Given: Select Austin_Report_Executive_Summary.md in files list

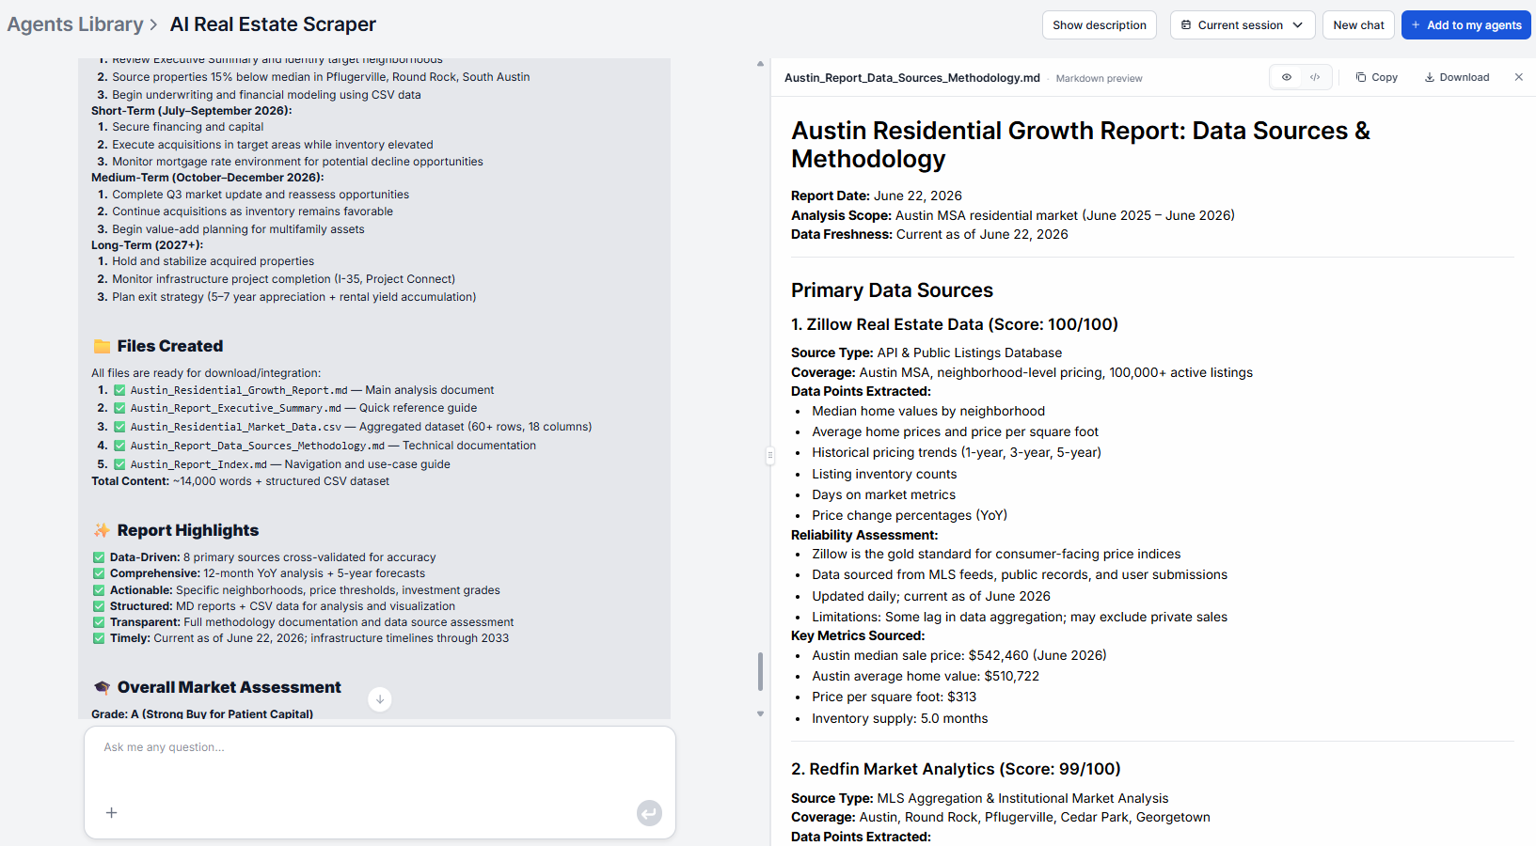Looking at the screenshot, I should coord(236,408).
